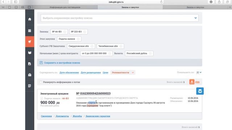This screenshot has height=130, width=232.
Task: Click the note sheet icon in the sidebar
Action: pos(30,86)
